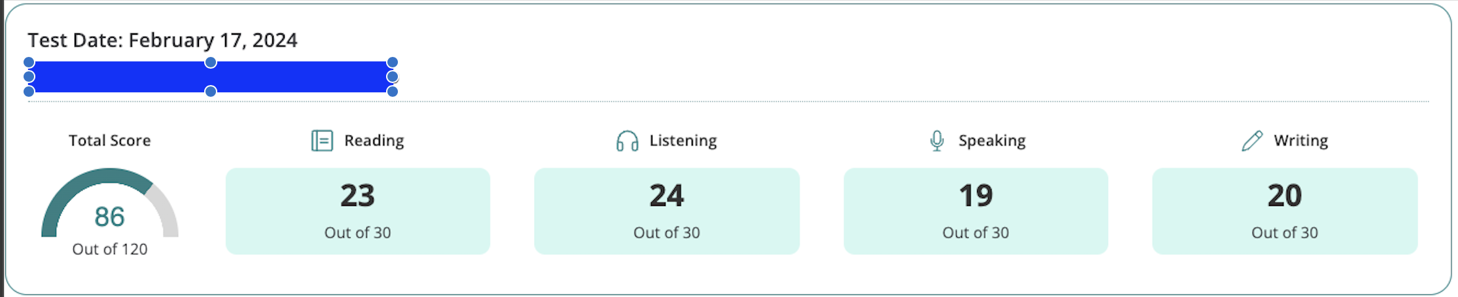
Task: Click the top-right resize handle of blue rectangle
Action: (393, 63)
